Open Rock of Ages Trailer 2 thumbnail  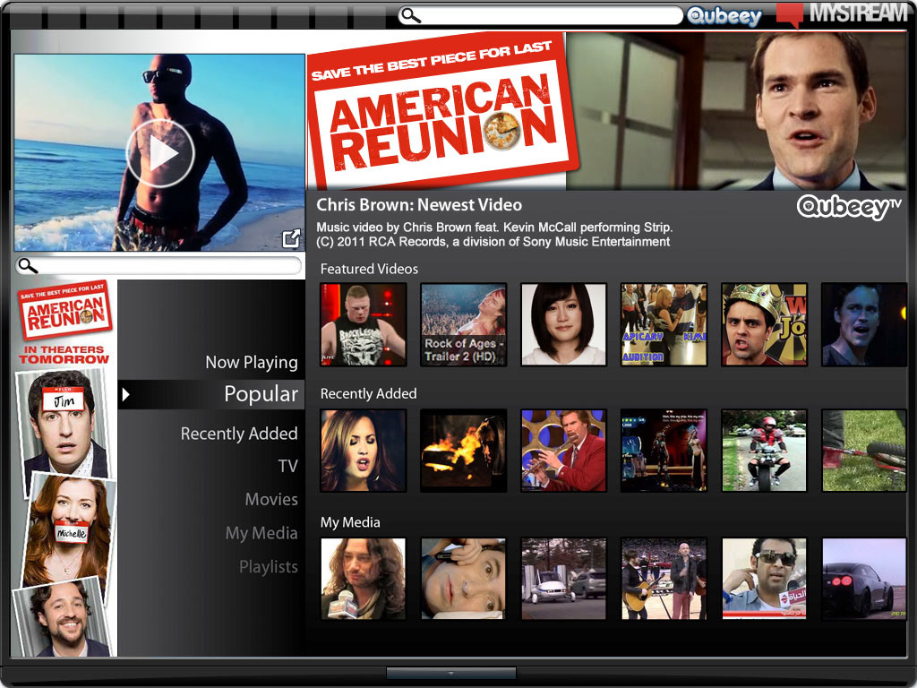463,324
